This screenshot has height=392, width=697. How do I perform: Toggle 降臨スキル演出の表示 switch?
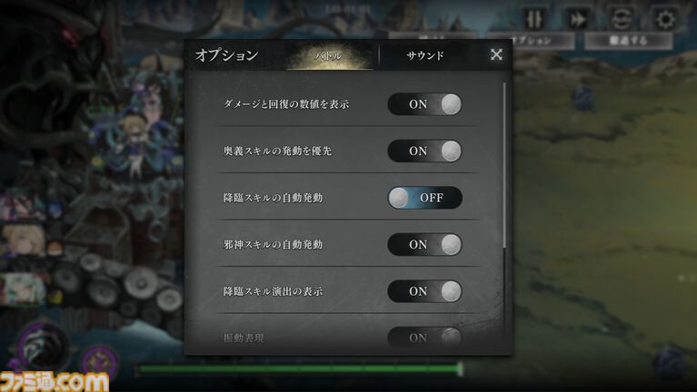click(x=424, y=291)
